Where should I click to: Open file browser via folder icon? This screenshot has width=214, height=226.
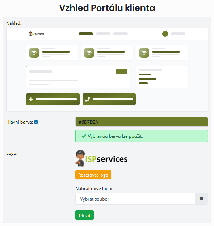201,199
